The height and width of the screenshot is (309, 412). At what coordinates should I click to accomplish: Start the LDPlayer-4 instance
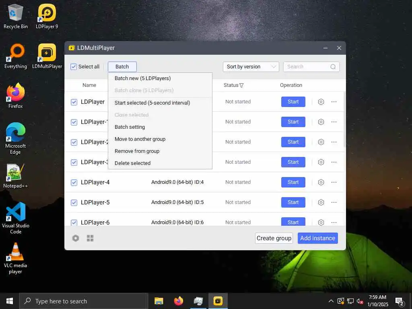pyautogui.click(x=293, y=182)
